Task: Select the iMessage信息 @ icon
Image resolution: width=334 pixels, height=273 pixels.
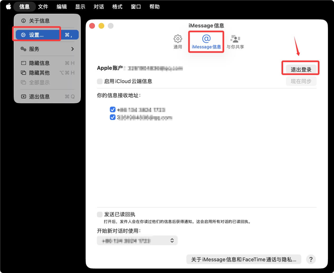Action: 206,39
